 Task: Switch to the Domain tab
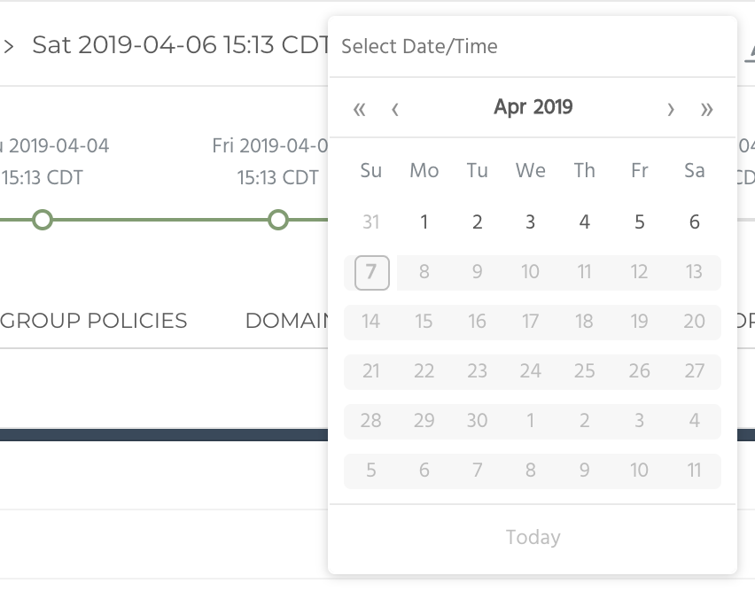287,320
